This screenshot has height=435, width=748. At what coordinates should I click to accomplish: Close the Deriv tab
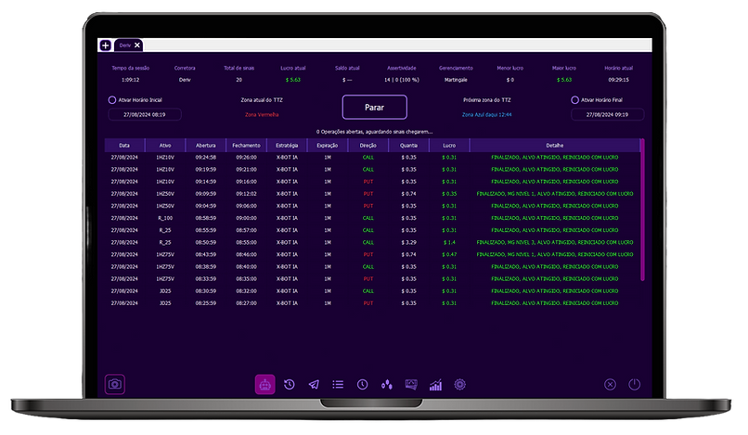tap(137, 45)
